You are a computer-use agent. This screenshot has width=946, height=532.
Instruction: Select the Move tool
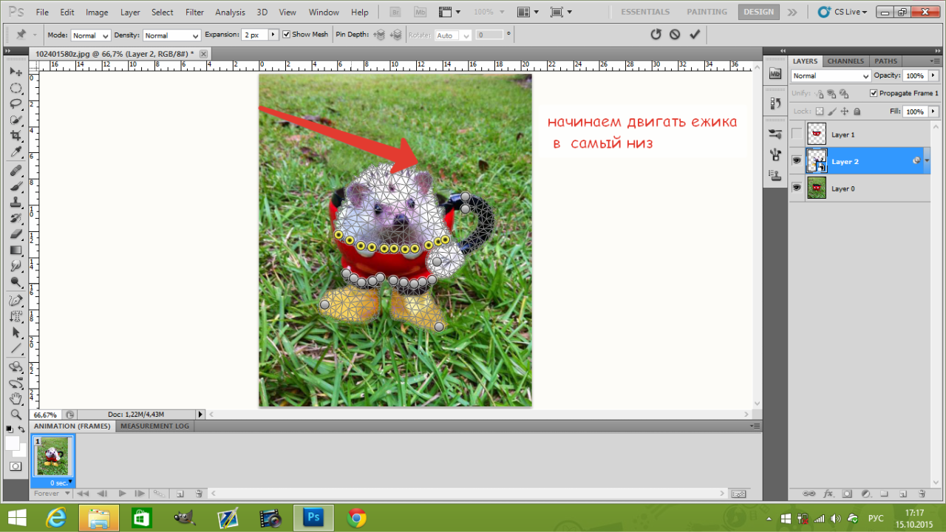[x=16, y=72]
